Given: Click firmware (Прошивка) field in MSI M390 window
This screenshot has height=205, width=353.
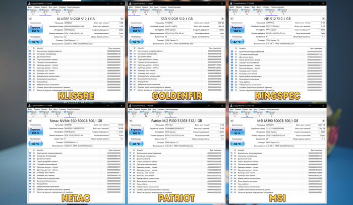Looking at the screenshot, I should pyautogui.click(x=279, y=125).
